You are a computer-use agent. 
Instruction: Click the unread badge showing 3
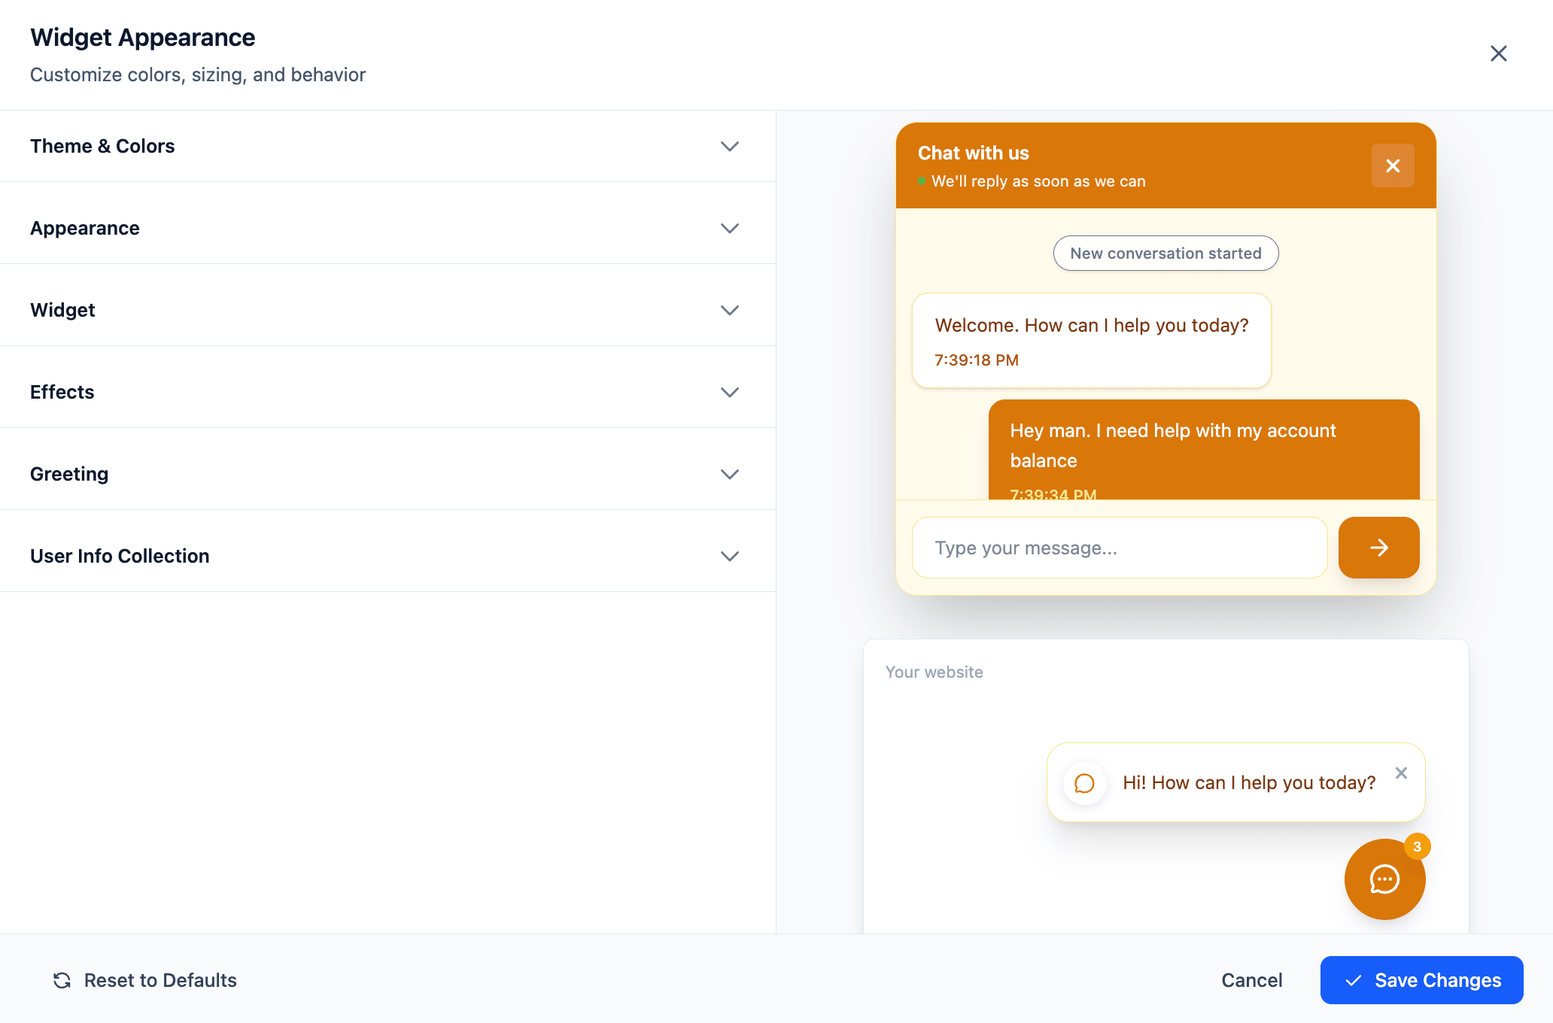[x=1417, y=847]
